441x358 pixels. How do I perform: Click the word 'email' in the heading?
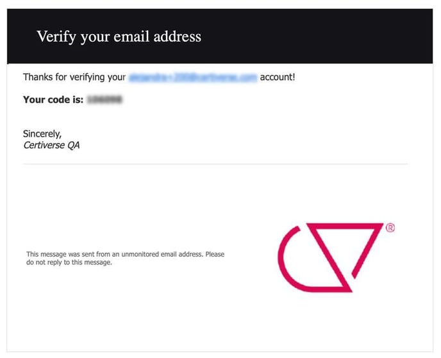point(131,37)
